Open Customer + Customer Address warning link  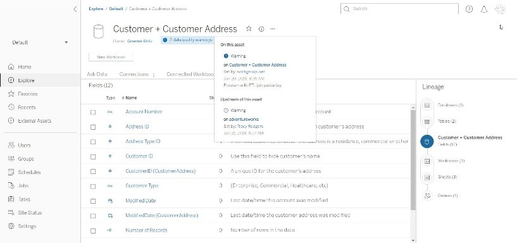click(258, 65)
